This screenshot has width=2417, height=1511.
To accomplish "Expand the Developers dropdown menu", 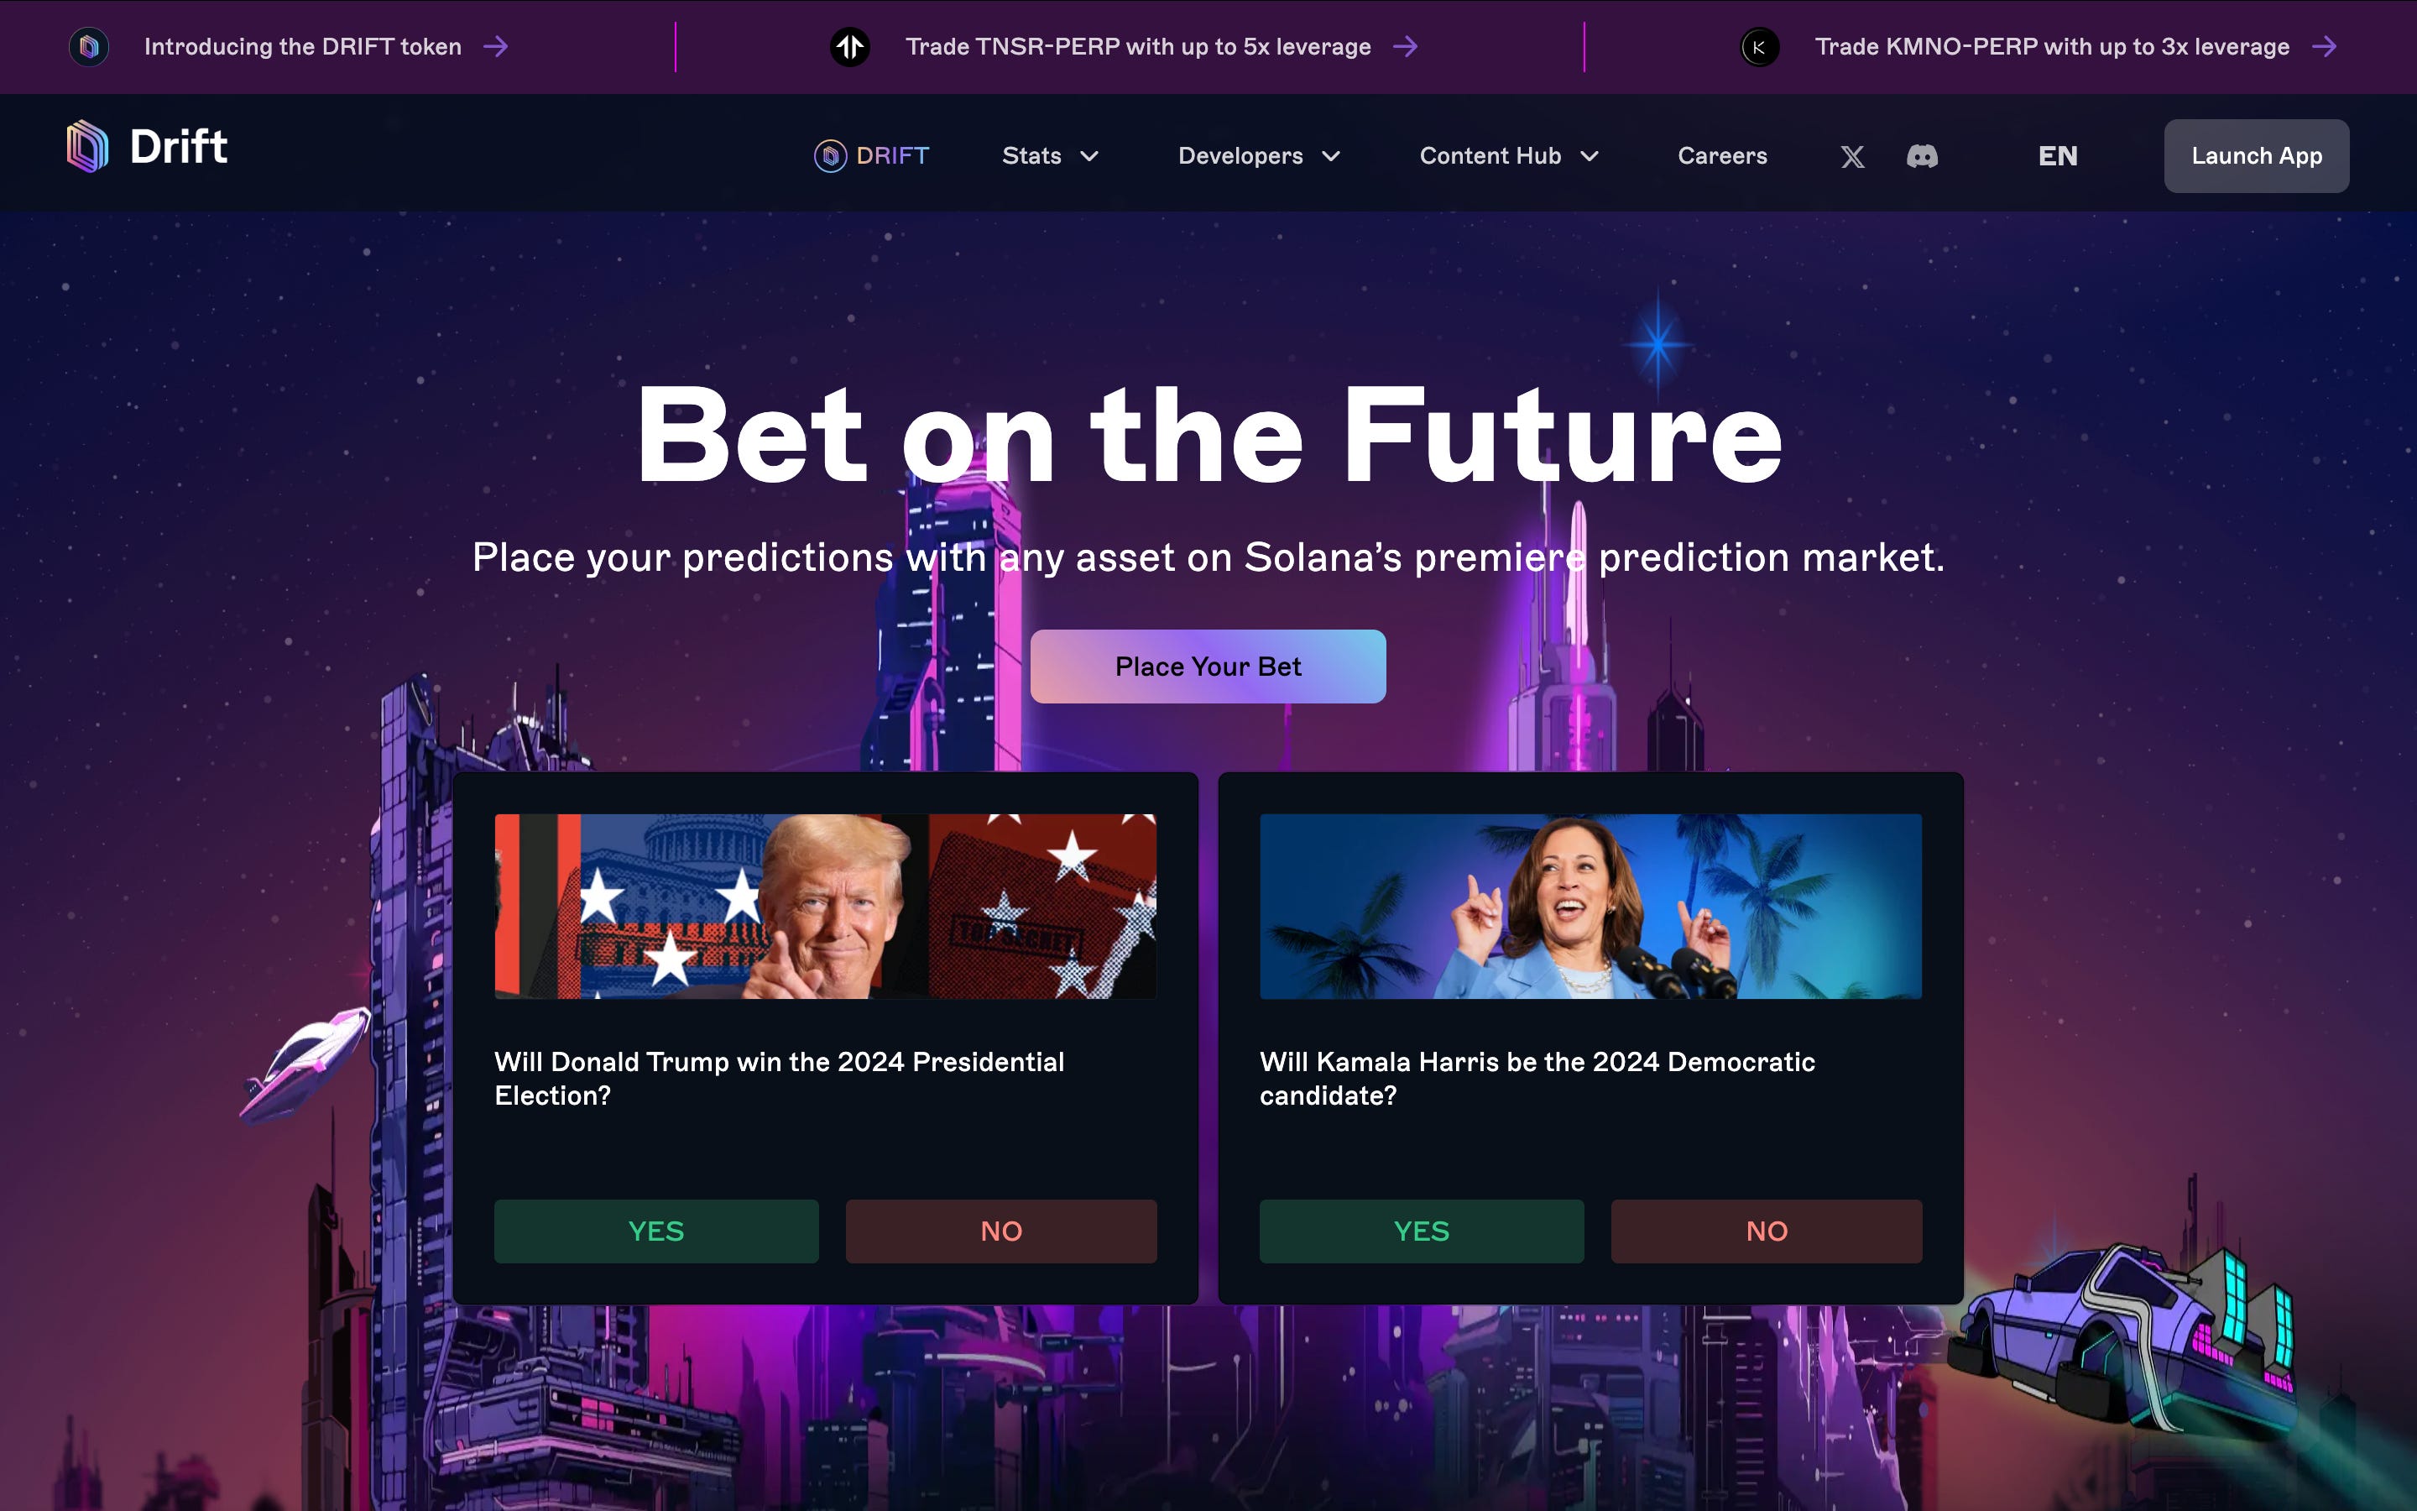I will [1259, 156].
